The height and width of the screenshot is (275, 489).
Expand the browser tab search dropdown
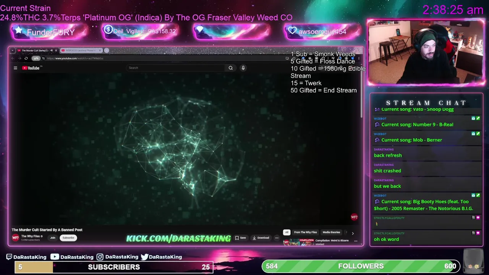pyautogui.click(x=12, y=50)
